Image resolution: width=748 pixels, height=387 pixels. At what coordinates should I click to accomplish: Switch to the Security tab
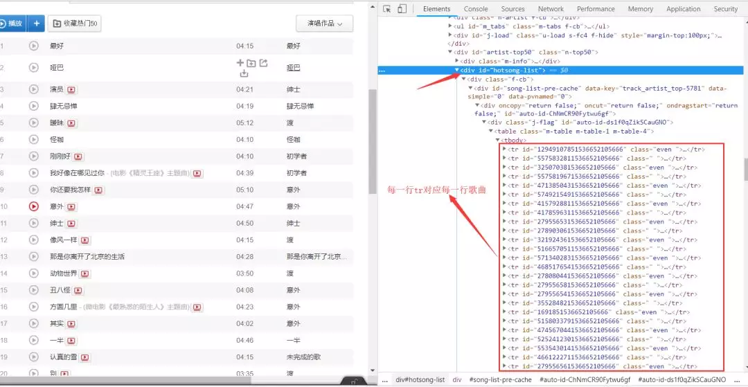coord(726,8)
